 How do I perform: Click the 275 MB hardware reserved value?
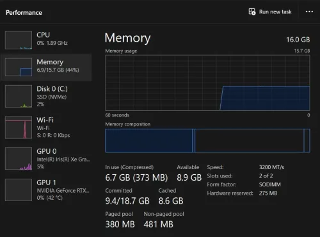pos(268,193)
